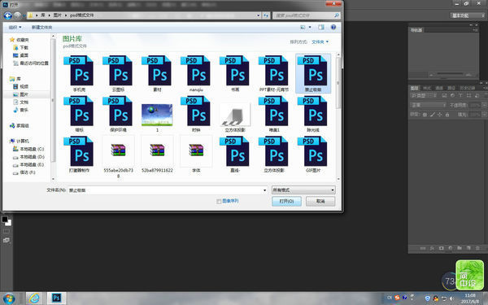Switch to the 图层 tab
This screenshot has height=305, width=488.
(414, 88)
